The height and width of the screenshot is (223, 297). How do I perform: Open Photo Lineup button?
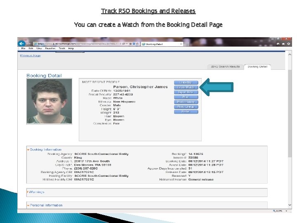(186, 107)
